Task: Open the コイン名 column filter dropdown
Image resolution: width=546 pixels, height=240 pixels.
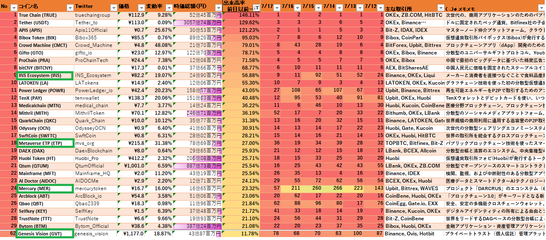Action: (x=70, y=8)
